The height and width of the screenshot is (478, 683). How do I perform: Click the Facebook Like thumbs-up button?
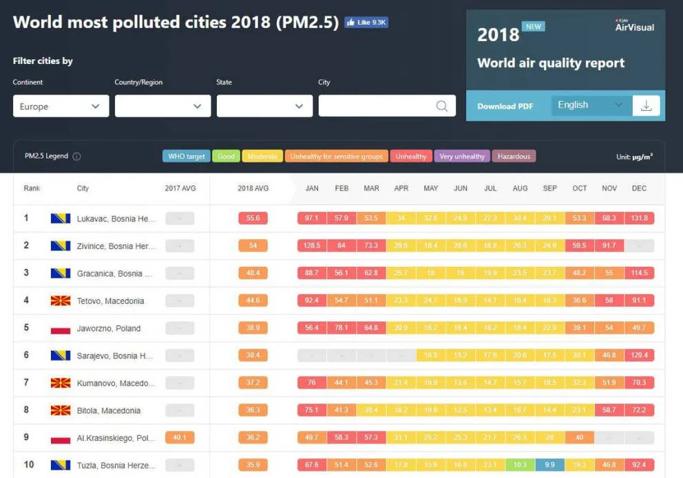pyautogui.click(x=366, y=23)
